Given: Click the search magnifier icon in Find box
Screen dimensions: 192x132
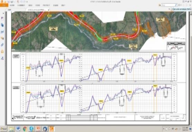Looking at the screenshot, I should point(176,5).
